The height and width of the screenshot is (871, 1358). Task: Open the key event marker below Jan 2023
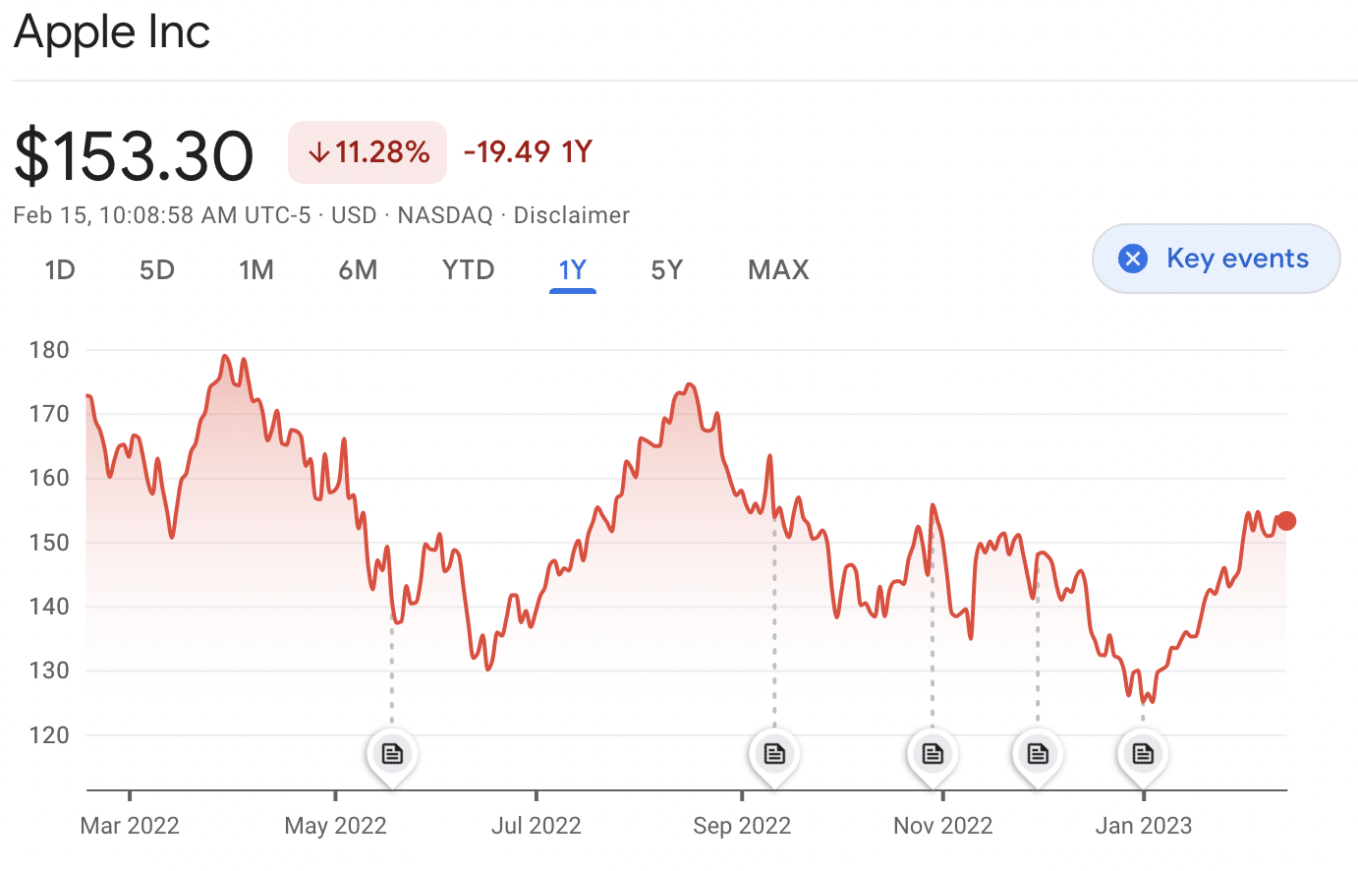tap(1143, 752)
